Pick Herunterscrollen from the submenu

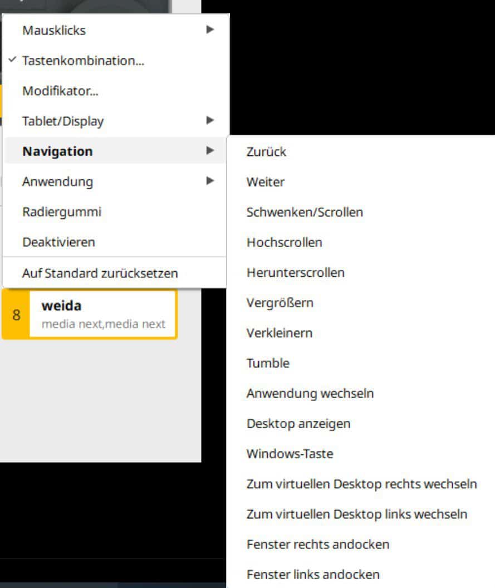pyautogui.click(x=295, y=273)
